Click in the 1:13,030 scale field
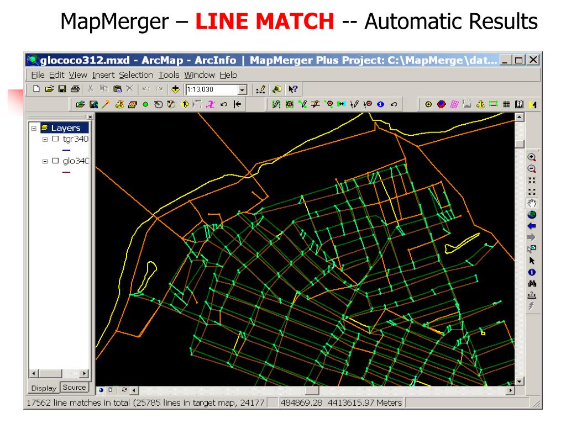Viewport: 566px width, 424px height. (x=212, y=89)
